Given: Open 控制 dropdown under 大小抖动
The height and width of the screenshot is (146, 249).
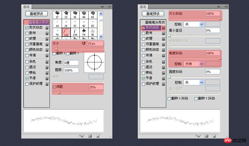Looking at the screenshot, I should [x=194, y=24].
